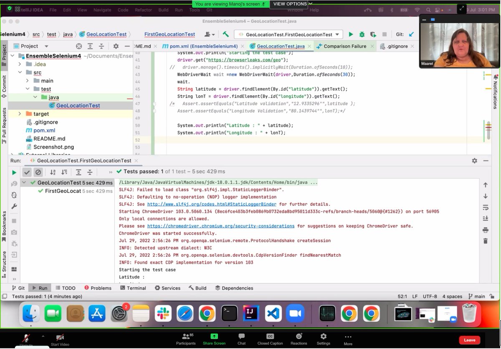Collapse all test results in Run panel
Viewport: 501px width, 349px height.
click(90, 172)
